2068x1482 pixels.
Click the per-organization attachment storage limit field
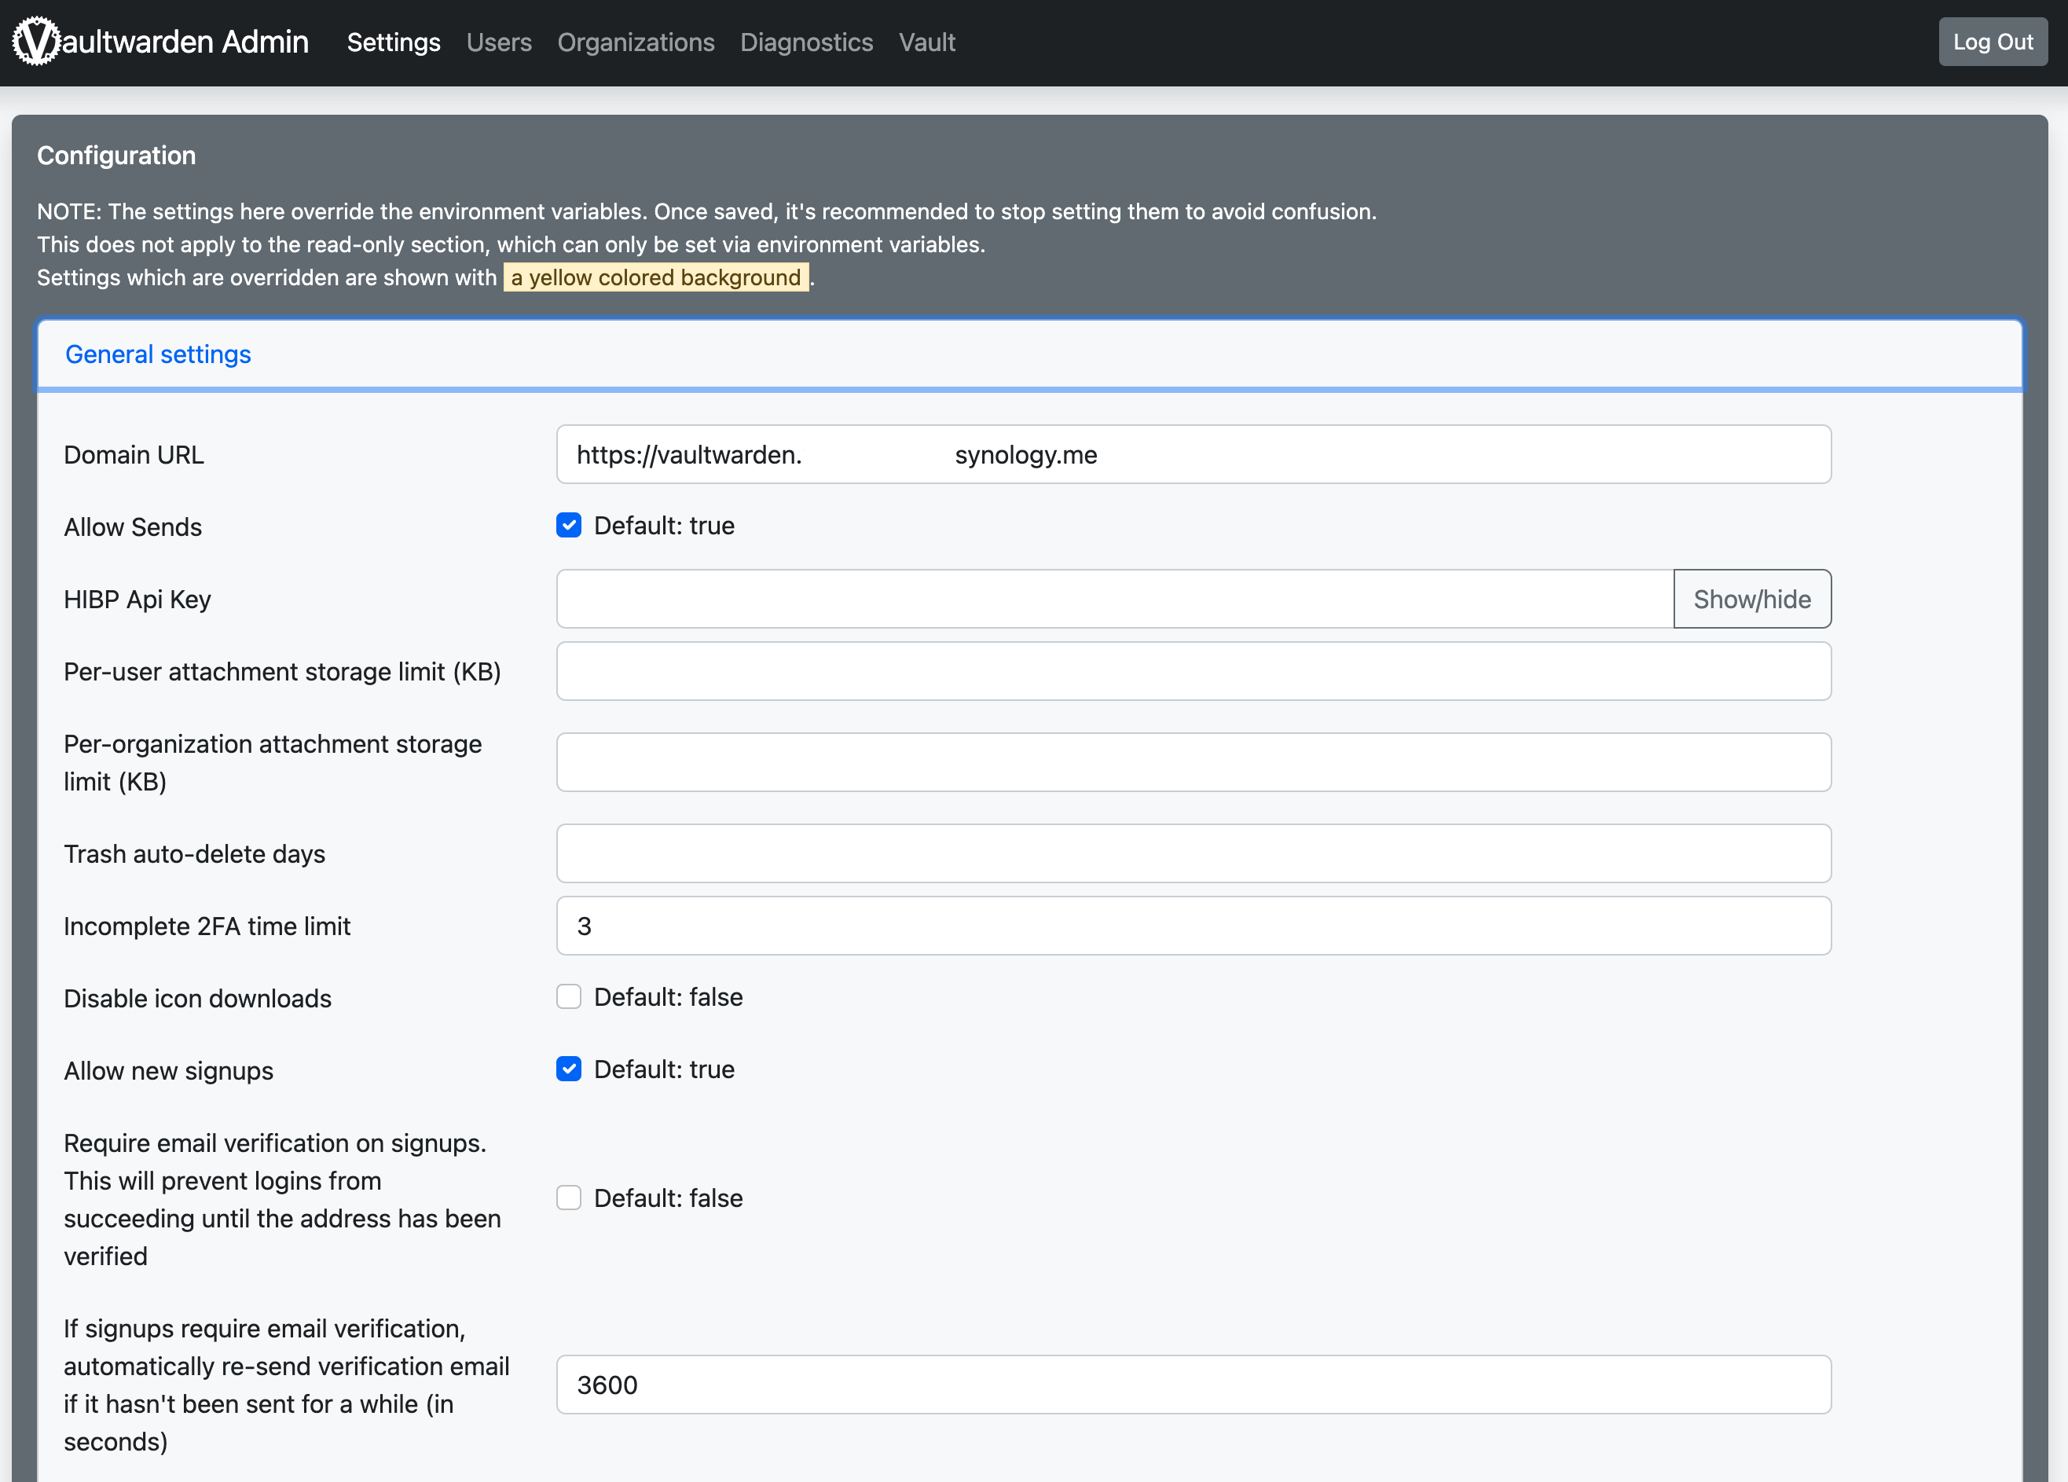click(x=1193, y=762)
